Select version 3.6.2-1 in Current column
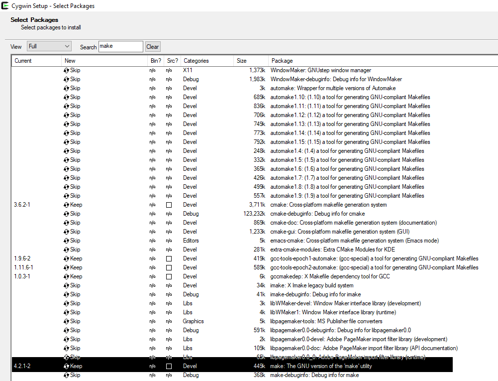This screenshot has width=498, height=381. click(22, 205)
